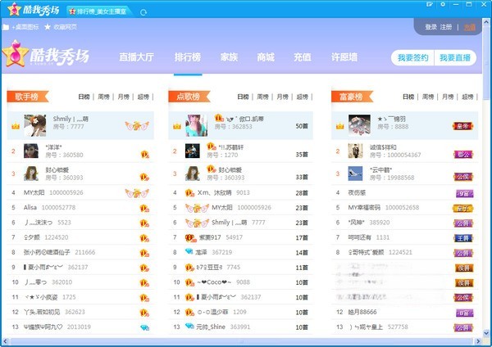Switch 点歌榜 to 月榜

282,97
